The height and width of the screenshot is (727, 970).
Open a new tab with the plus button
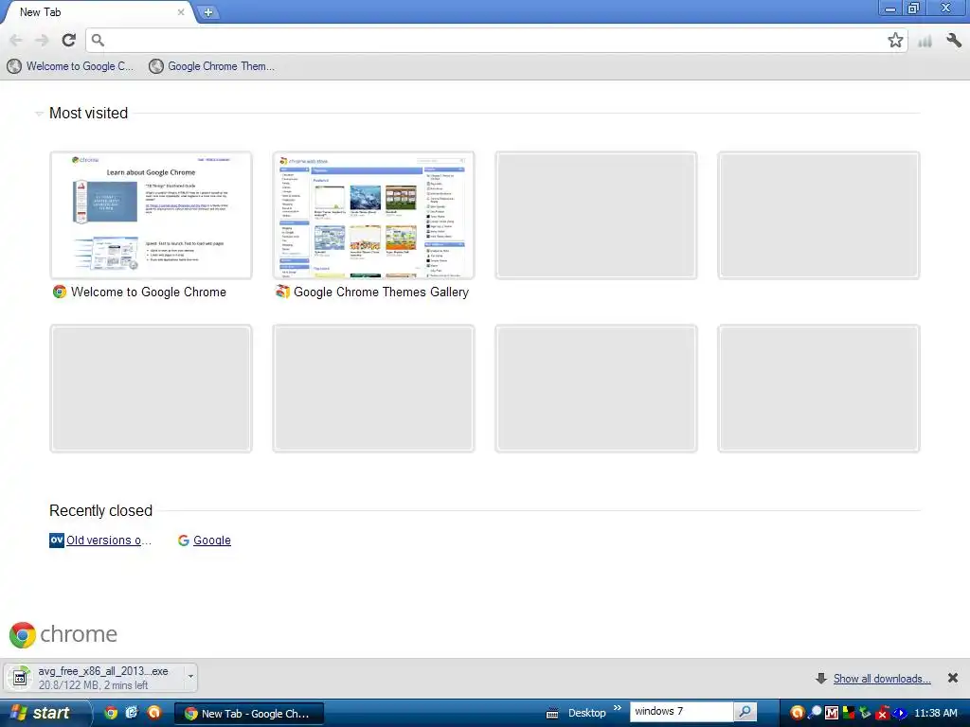point(208,12)
